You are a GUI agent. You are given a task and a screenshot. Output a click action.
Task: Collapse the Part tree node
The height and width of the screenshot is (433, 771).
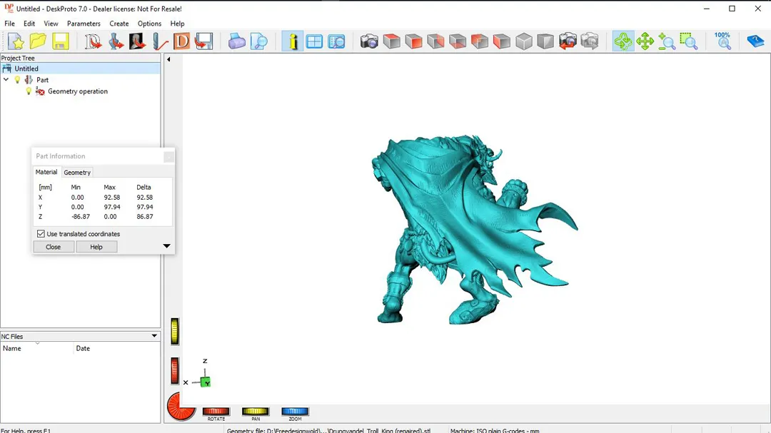click(x=6, y=80)
